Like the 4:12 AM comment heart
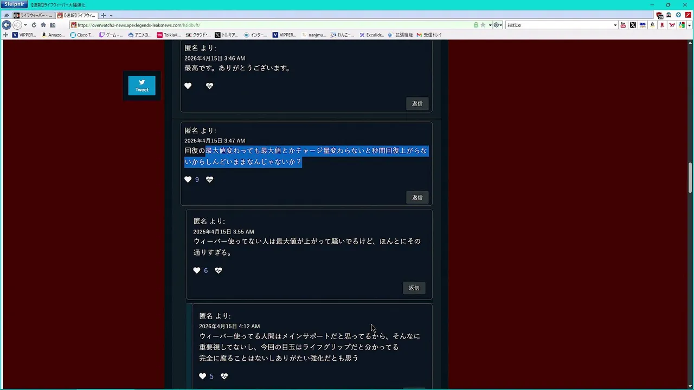Screen dimensions: 694x390 [x=203, y=376]
